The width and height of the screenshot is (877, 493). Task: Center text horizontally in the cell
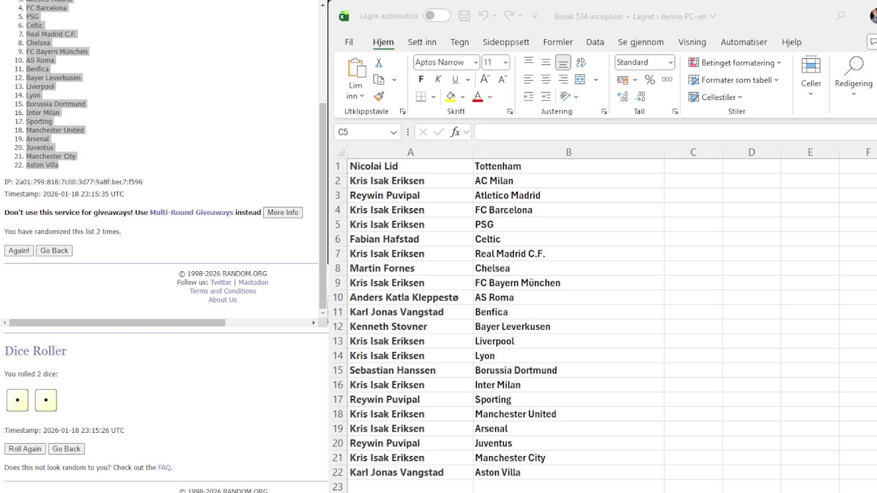point(545,79)
